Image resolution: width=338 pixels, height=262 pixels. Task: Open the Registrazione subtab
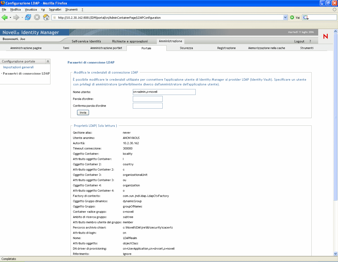coord(227,48)
